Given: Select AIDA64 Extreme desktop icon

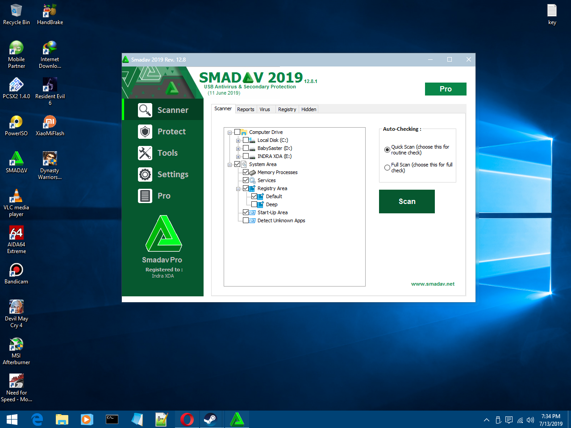Looking at the screenshot, I should 17,240.
